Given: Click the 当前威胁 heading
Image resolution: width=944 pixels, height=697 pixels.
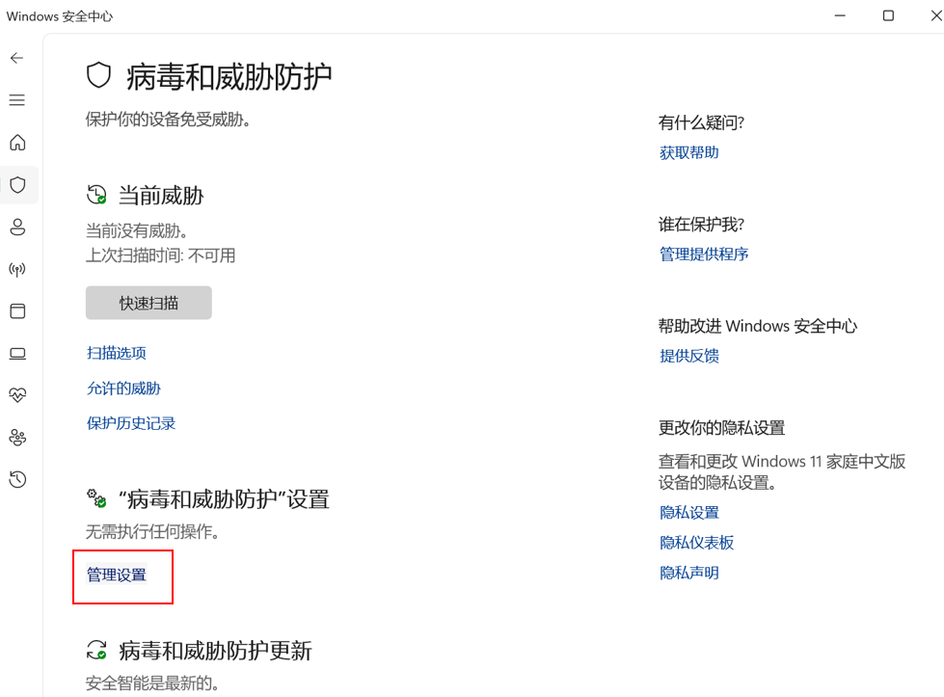Looking at the screenshot, I should pos(161,196).
